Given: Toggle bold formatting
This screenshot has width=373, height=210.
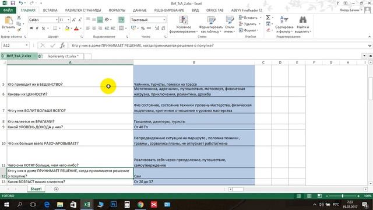Looking at the screenshot, I should [x=31, y=28].
